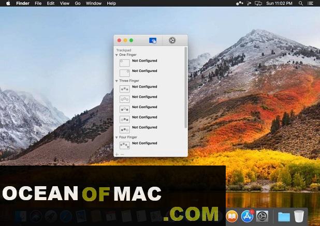Select three-finger thumbnail with hollow left dot
This screenshot has width=320, height=226.
pyautogui.click(x=124, y=119)
